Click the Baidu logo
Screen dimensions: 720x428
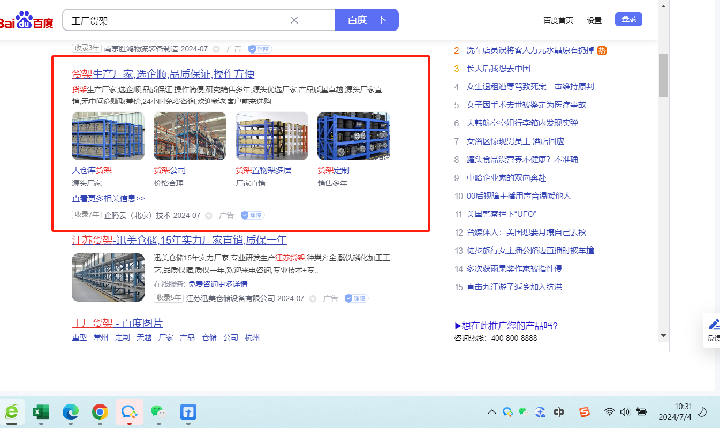coord(27,20)
